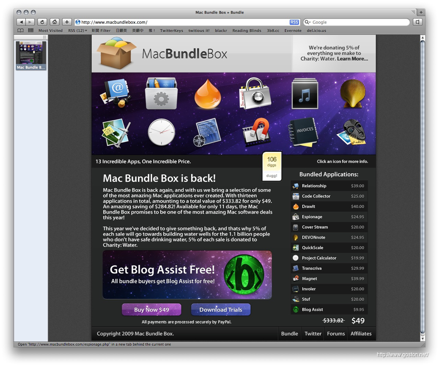Add a bookmark with the plus button
439x366 pixels.
(x=66, y=22)
